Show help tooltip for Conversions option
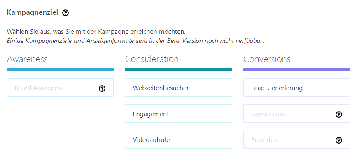This screenshot has height=158, width=357. pyautogui.click(x=339, y=114)
